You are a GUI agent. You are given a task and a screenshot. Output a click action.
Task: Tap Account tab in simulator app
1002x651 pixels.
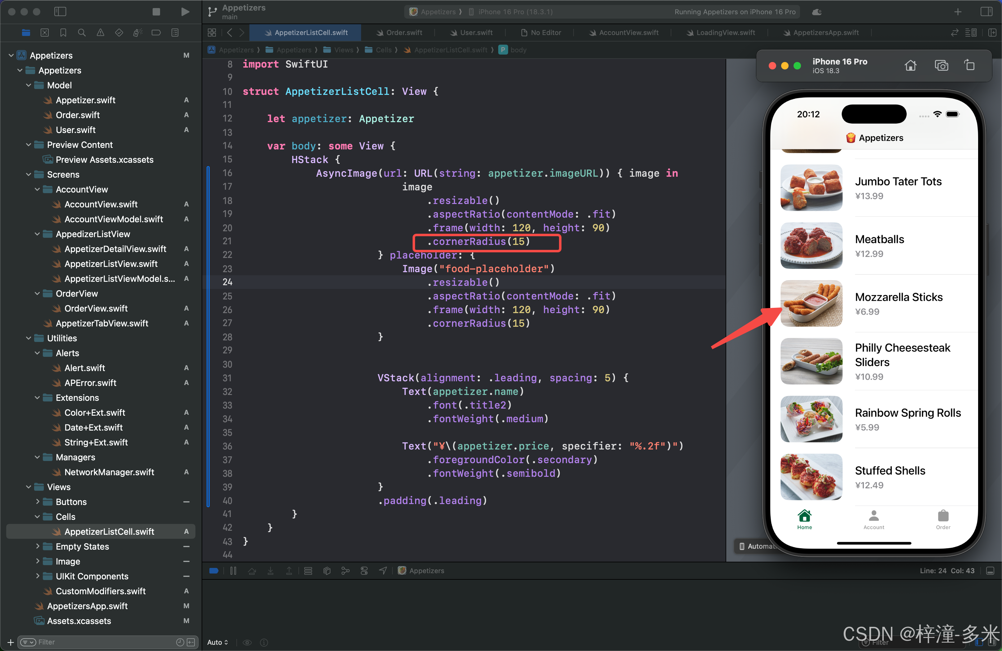click(x=874, y=519)
